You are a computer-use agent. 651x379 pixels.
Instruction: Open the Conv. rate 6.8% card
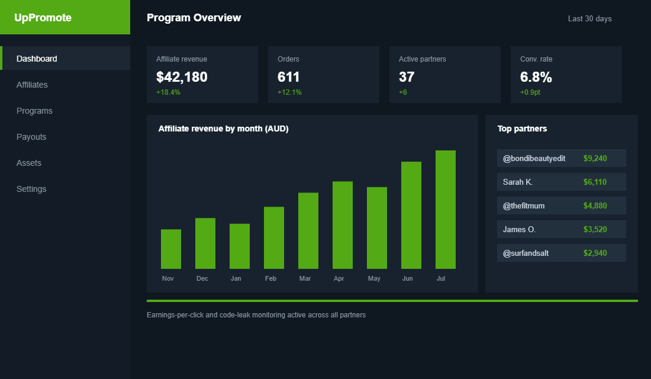566,75
